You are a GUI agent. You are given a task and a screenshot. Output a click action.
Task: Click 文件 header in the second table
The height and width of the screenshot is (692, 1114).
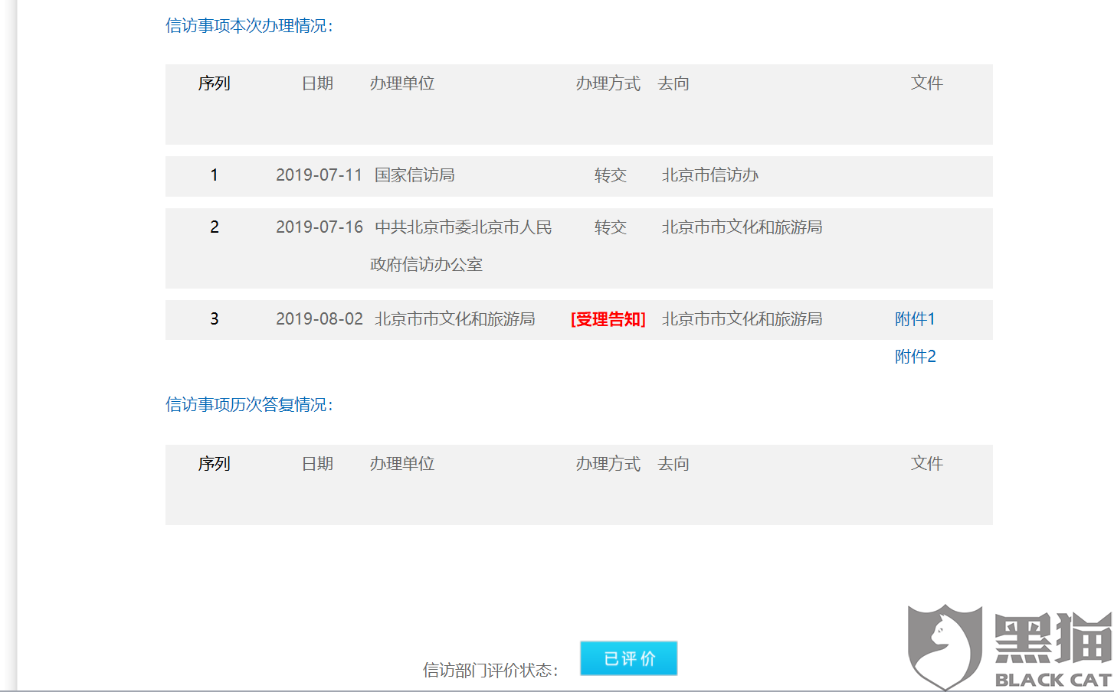pos(927,464)
